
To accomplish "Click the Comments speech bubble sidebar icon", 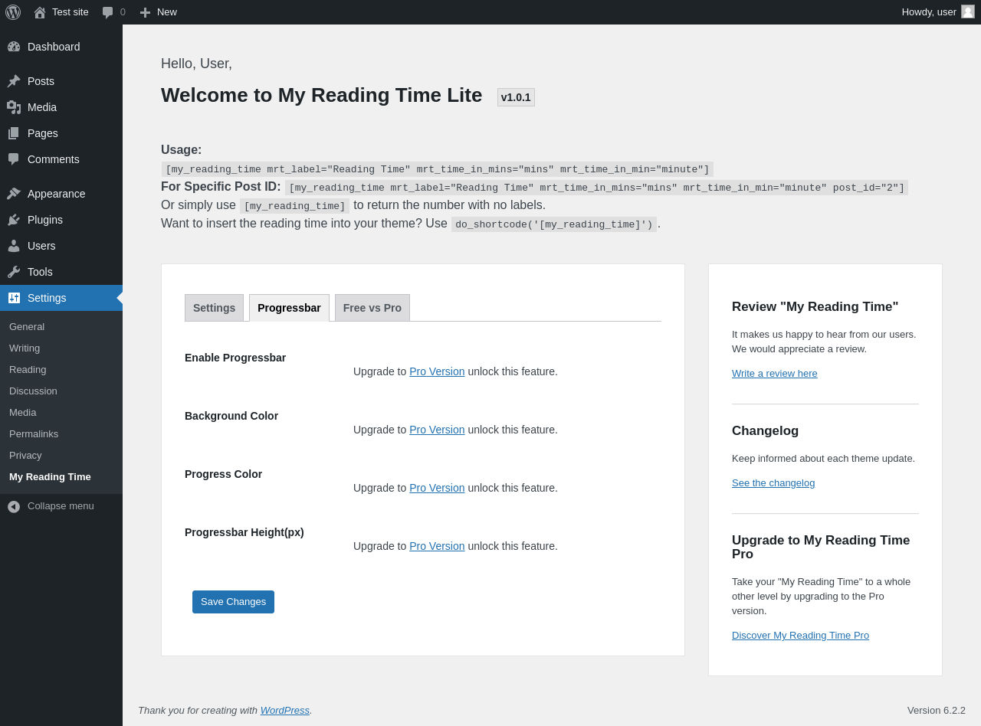I will [14, 159].
